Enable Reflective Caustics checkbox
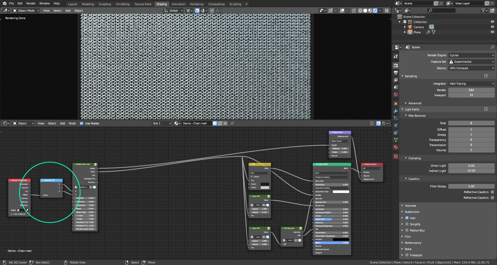This screenshot has height=265, width=497. click(x=492, y=192)
